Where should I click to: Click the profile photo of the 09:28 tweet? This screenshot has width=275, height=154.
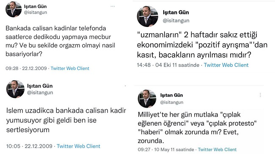[14, 9]
